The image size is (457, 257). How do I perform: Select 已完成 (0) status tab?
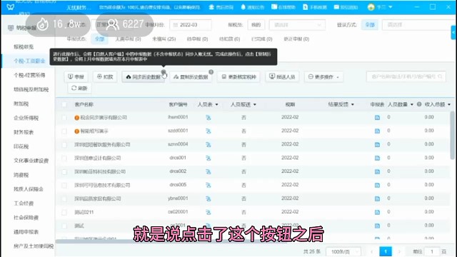click(262, 39)
